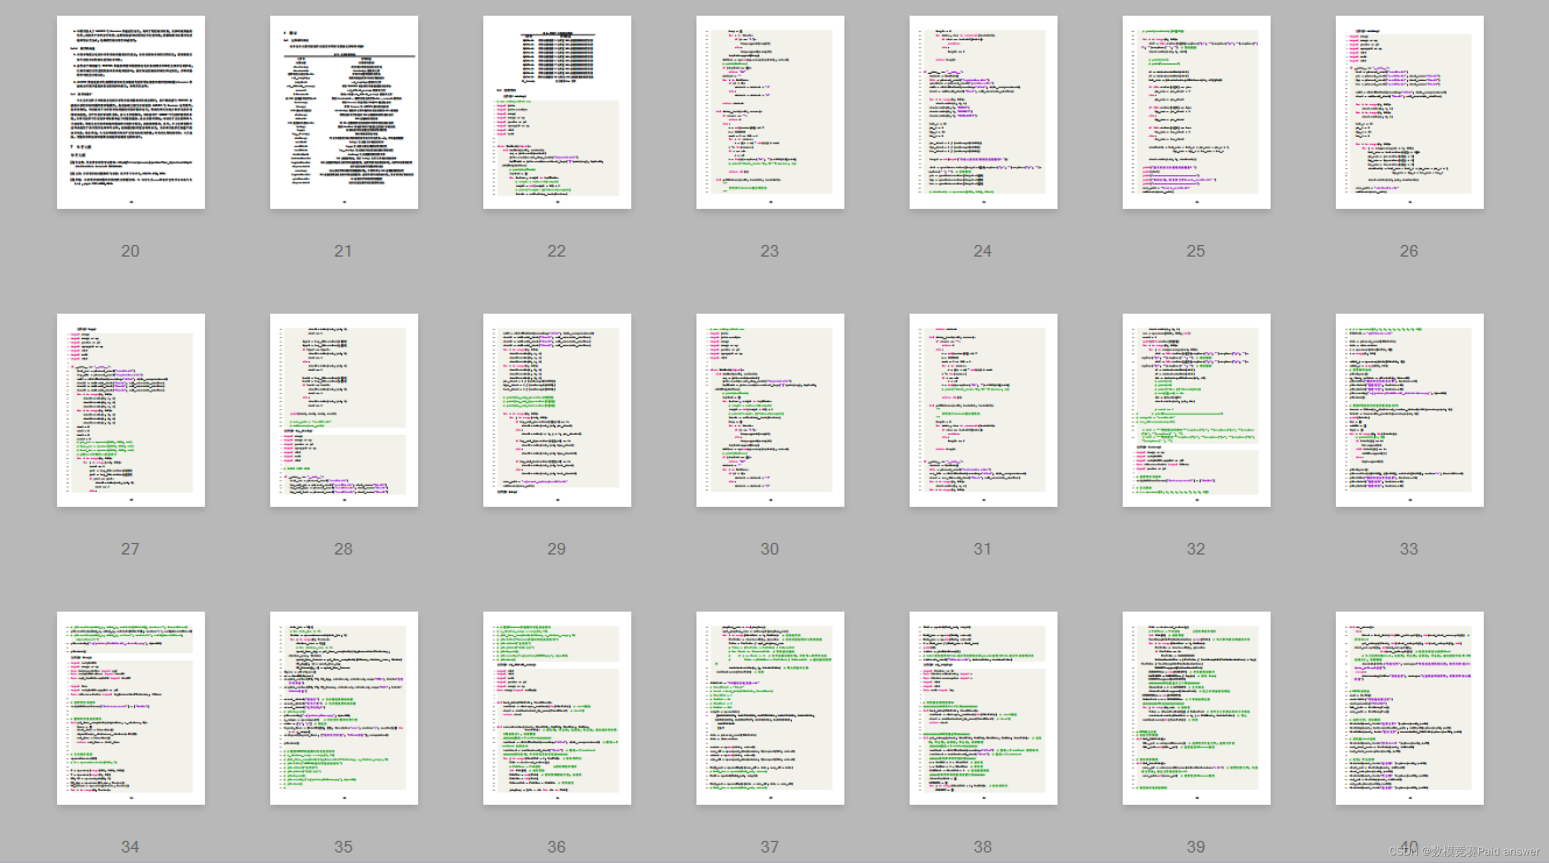The image size is (1549, 863).
Task: Jump to page 37 thumbnail
Action: [770, 708]
